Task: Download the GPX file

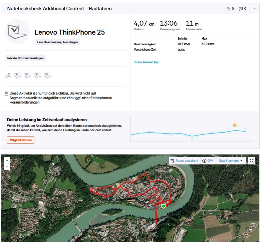Action: [x=208, y=161]
